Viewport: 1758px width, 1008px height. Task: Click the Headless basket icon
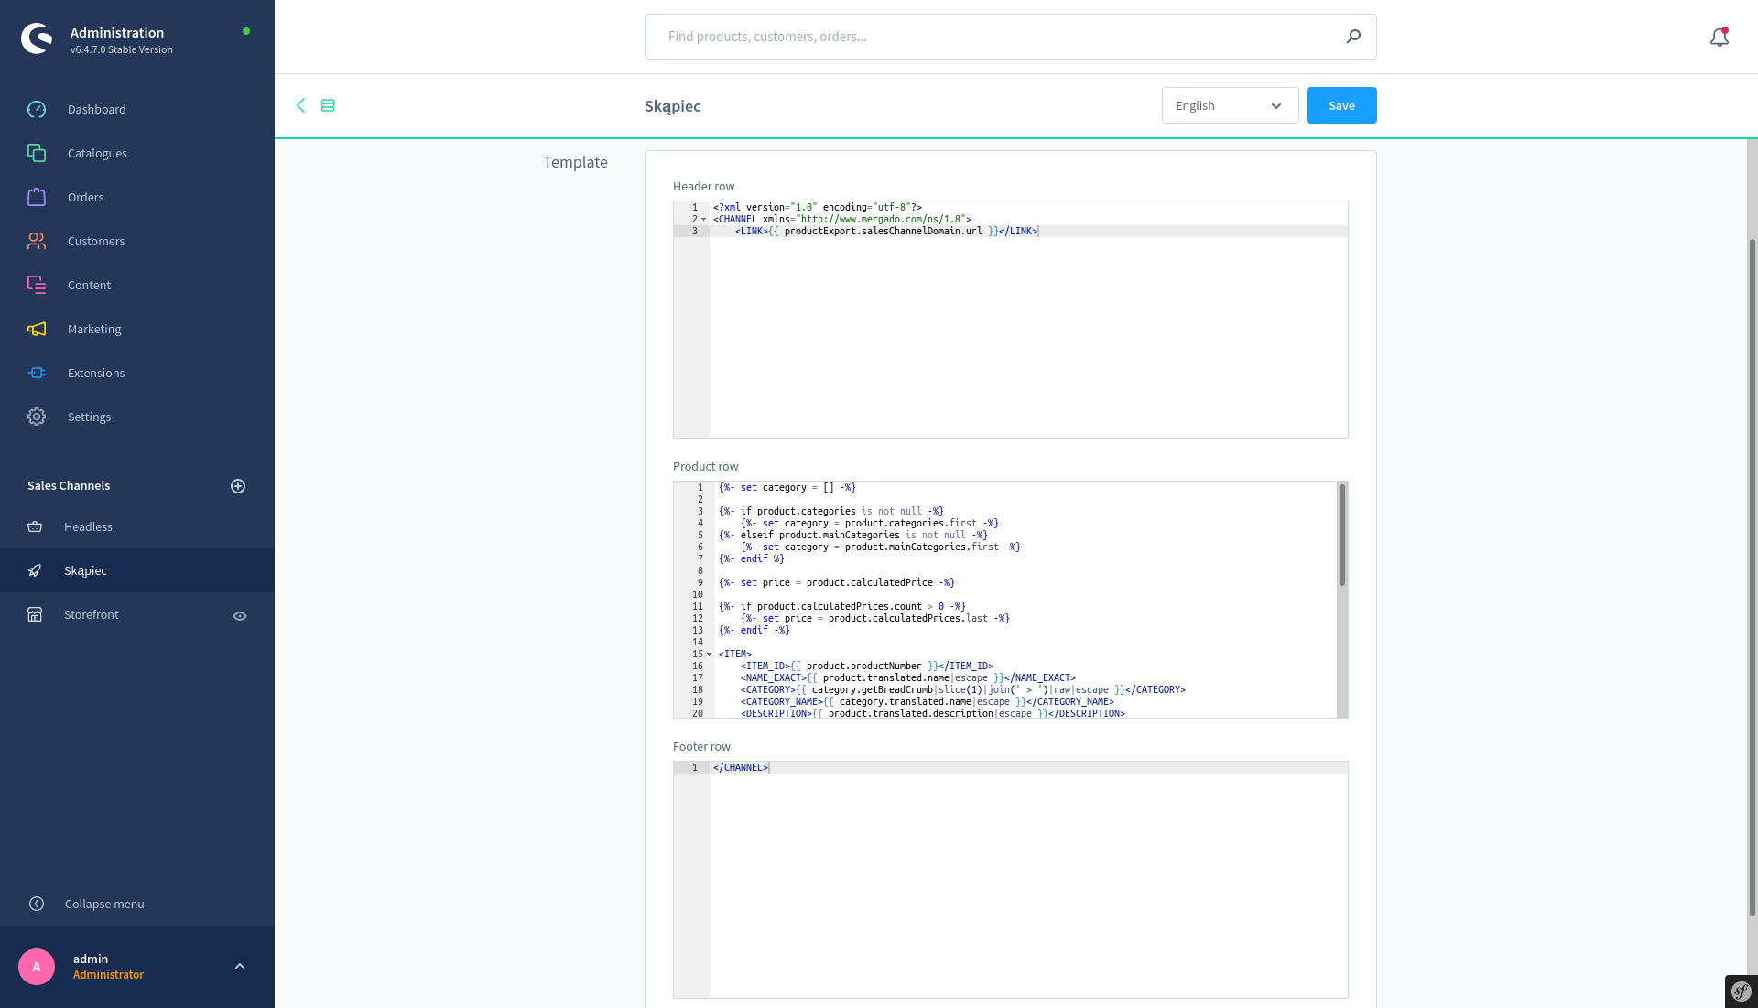35,526
